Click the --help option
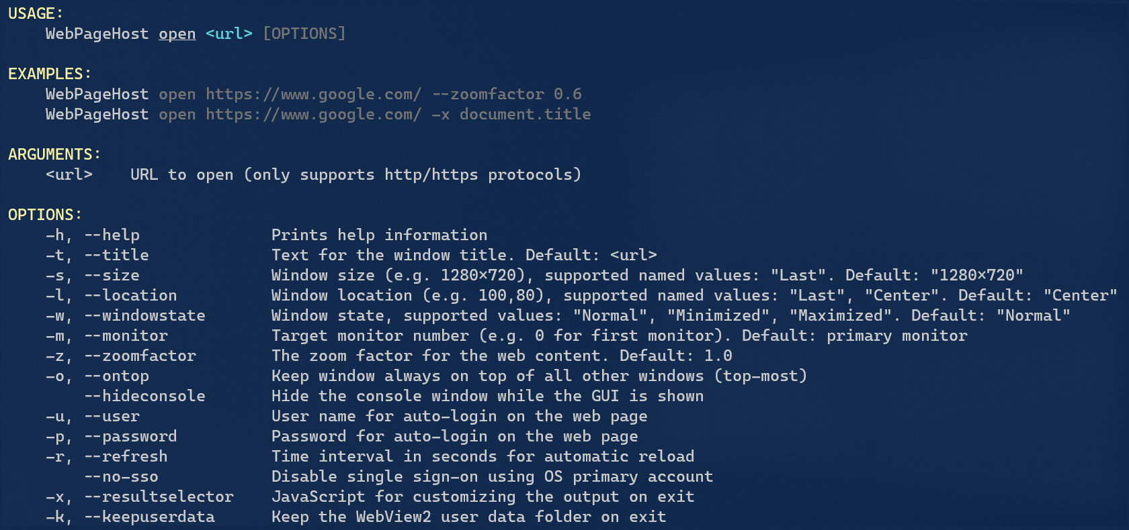 pyautogui.click(x=112, y=235)
